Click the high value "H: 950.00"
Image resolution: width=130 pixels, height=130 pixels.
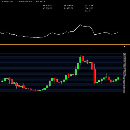click(69, 5)
